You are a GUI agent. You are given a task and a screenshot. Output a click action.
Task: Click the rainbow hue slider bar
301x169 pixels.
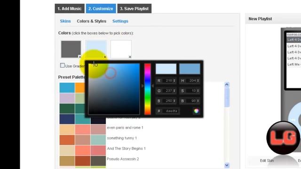click(x=147, y=89)
